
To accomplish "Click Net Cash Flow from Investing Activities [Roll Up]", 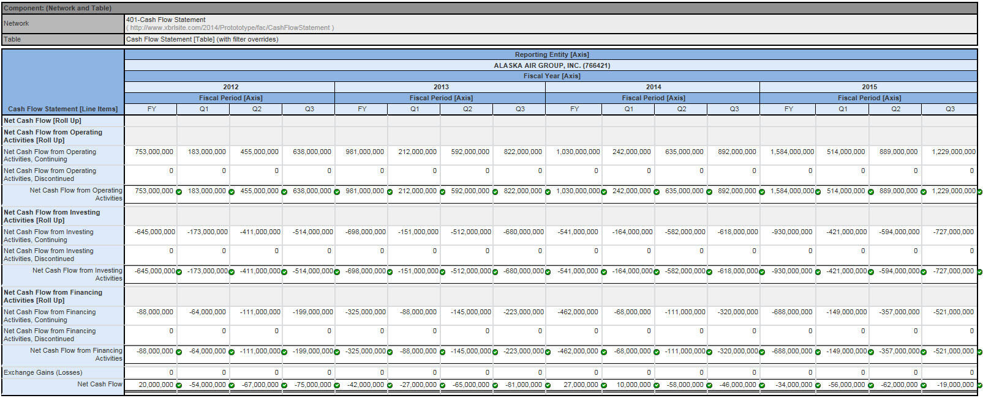I will pos(51,216).
